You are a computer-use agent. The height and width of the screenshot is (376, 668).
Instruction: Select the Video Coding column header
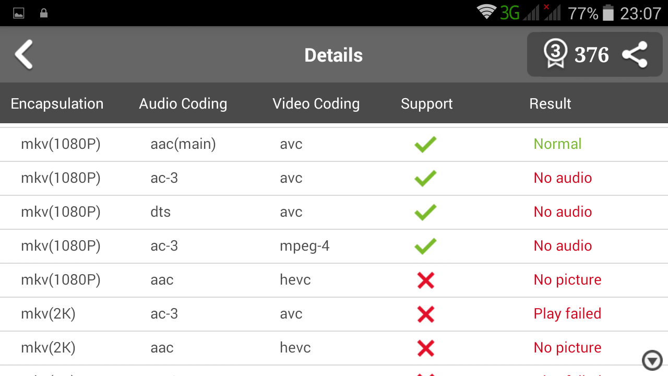[316, 103]
